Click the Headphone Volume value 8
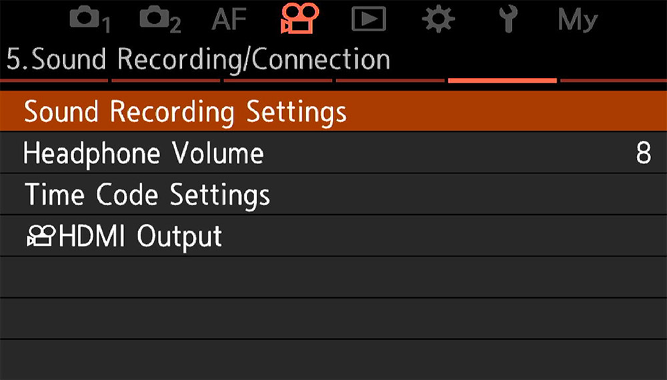Image resolution: width=667 pixels, height=380 pixels. pyautogui.click(x=643, y=154)
